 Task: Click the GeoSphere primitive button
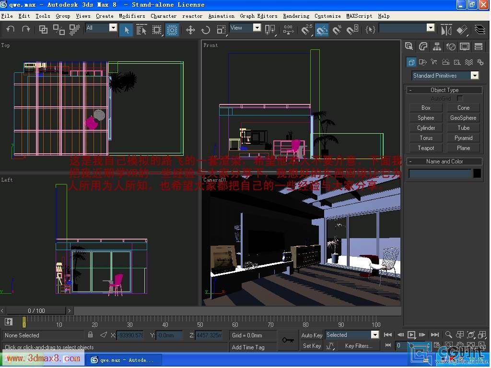(464, 118)
